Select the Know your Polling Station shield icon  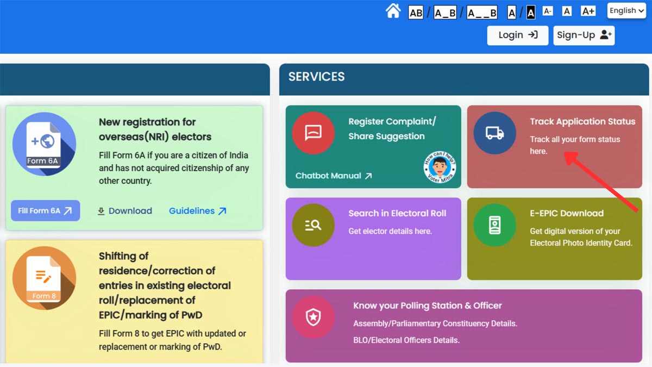[314, 318]
